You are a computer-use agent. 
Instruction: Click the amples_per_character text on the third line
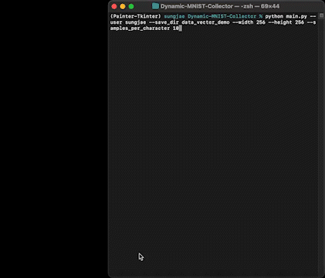click(140, 29)
